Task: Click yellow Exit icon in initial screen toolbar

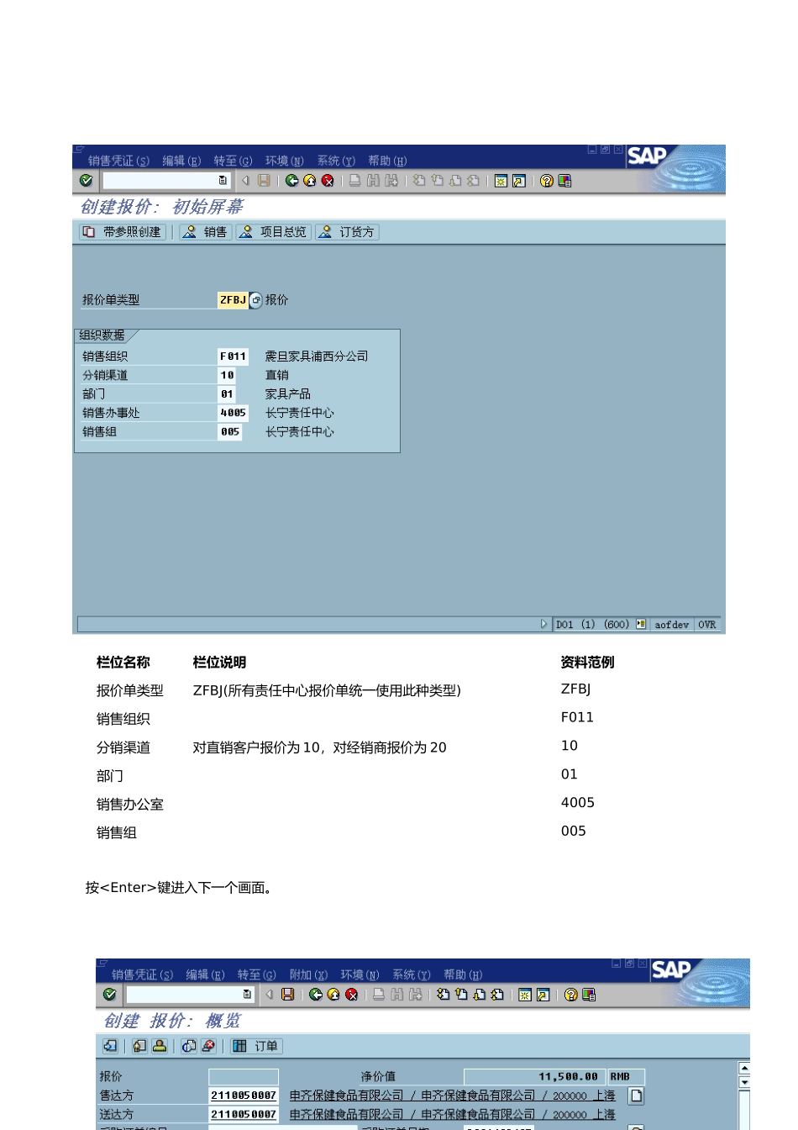Action: (310, 181)
